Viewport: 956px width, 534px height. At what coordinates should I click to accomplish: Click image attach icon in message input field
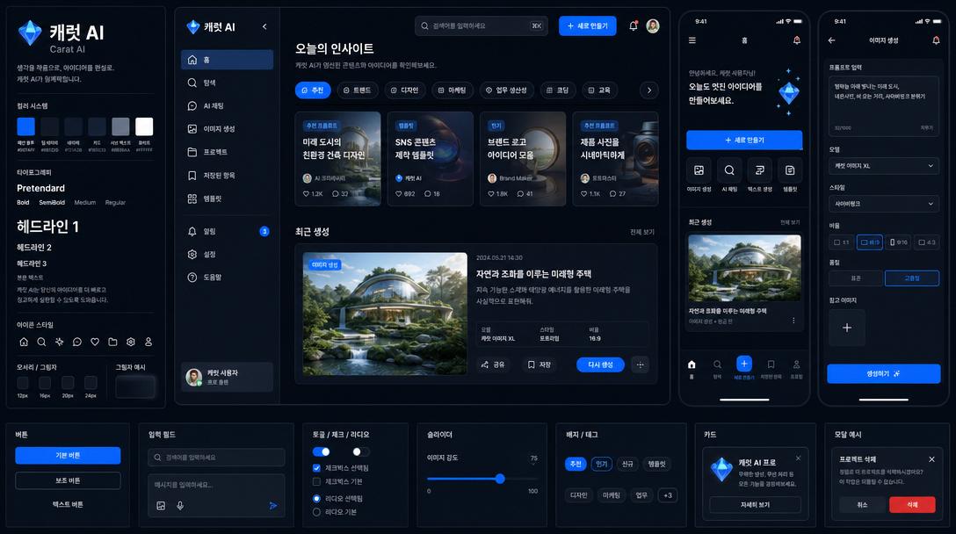click(161, 505)
